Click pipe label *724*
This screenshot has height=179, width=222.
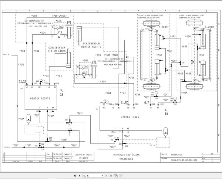(166, 95)
